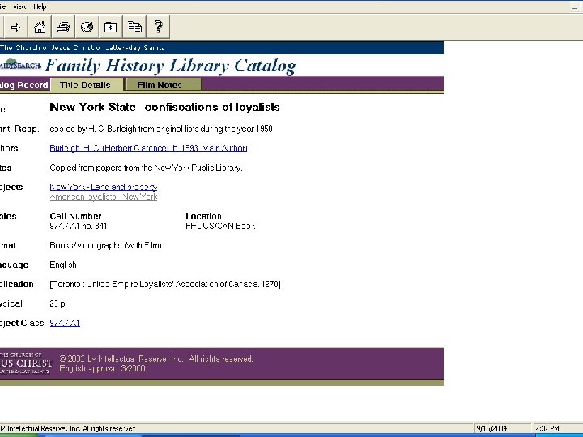Click the Intellectual Reserve copyright footer text
Image resolution: width=583 pixels, height=437 pixels.
pos(156,359)
